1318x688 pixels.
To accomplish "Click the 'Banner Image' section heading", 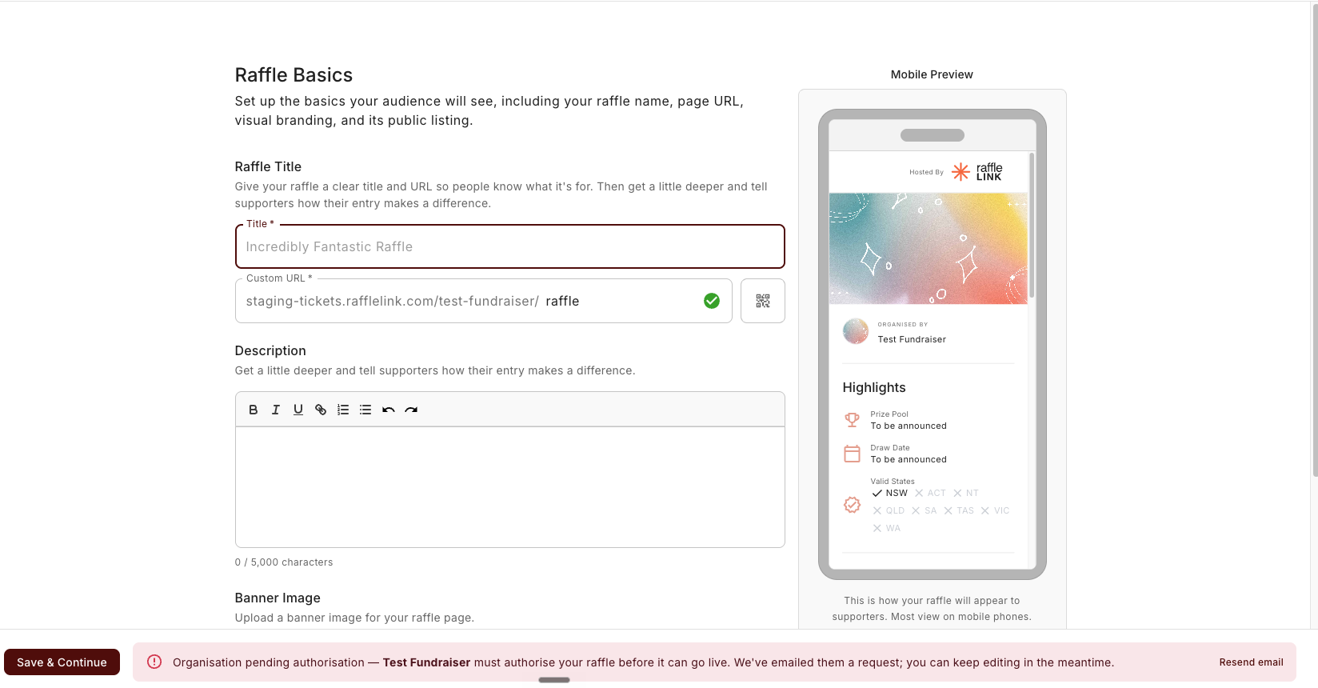I will (x=278, y=598).
